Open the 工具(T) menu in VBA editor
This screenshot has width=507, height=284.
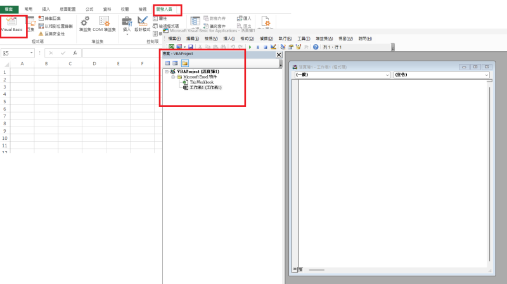pyautogui.click(x=304, y=39)
